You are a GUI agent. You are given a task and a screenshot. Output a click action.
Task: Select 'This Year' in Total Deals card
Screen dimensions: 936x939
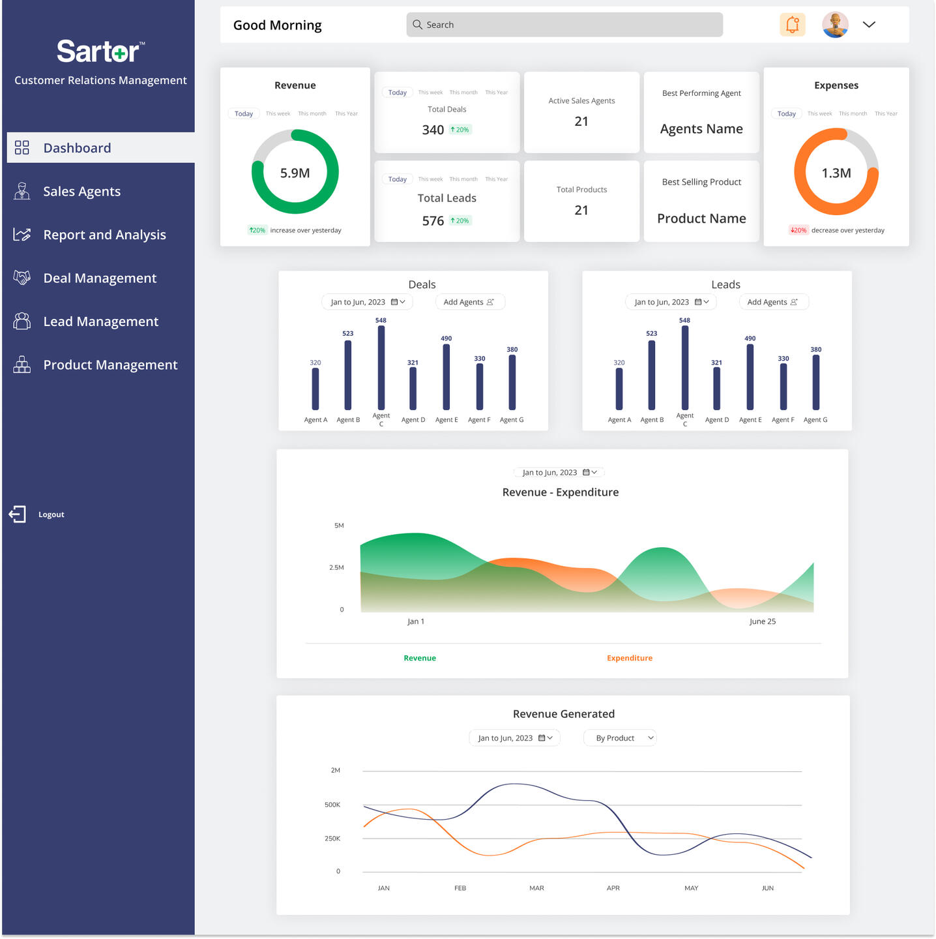pos(496,93)
